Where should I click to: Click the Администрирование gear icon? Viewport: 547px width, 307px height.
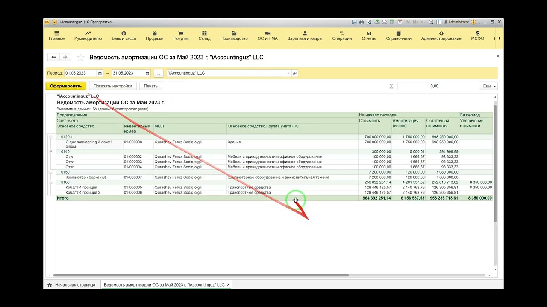click(441, 33)
